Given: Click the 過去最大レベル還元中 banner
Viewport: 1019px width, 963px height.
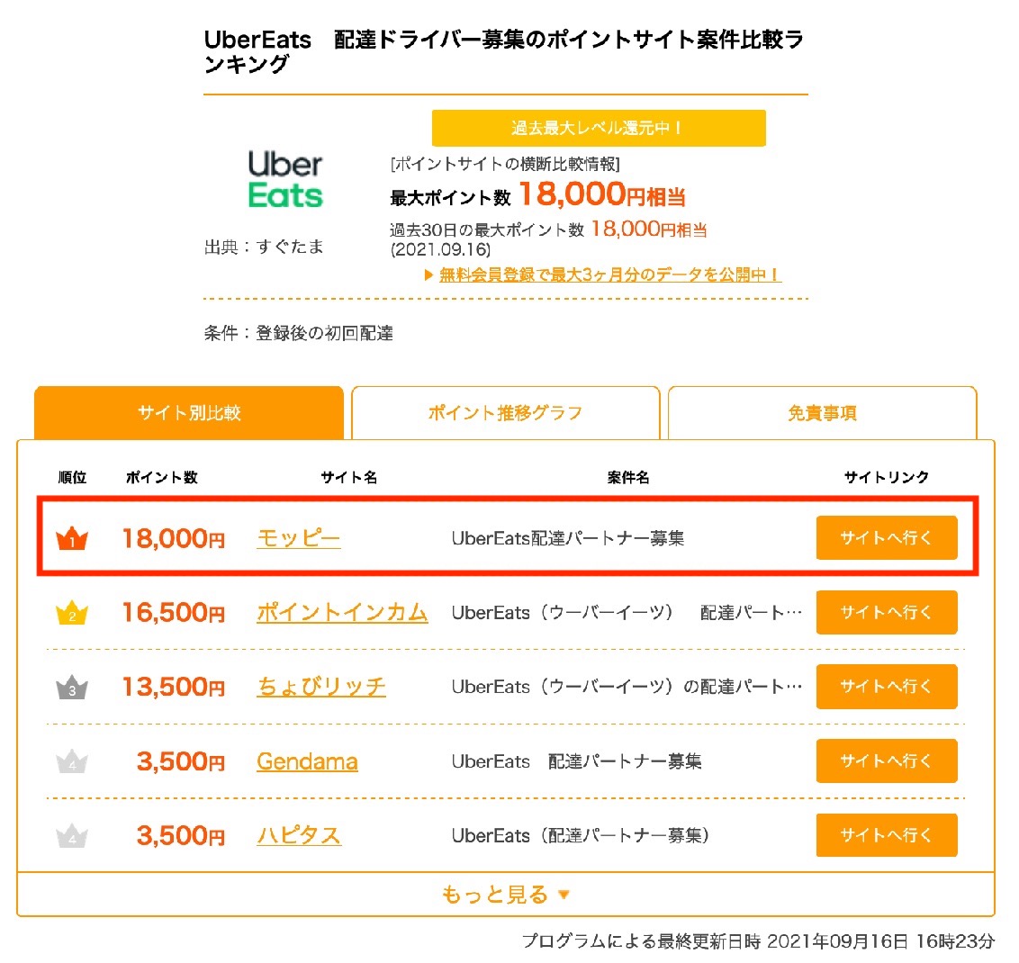Looking at the screenshot, I should (x=599, y=128).
